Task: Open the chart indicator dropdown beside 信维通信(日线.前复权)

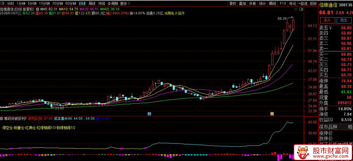Action: click(x=38, y=9)
